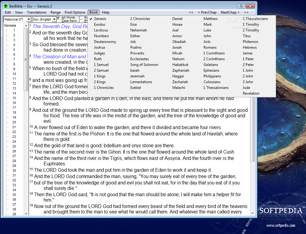Go to next chapter via NextChap
The width and height of the screenshot is (306, 234).
click(x=230, y=12)
